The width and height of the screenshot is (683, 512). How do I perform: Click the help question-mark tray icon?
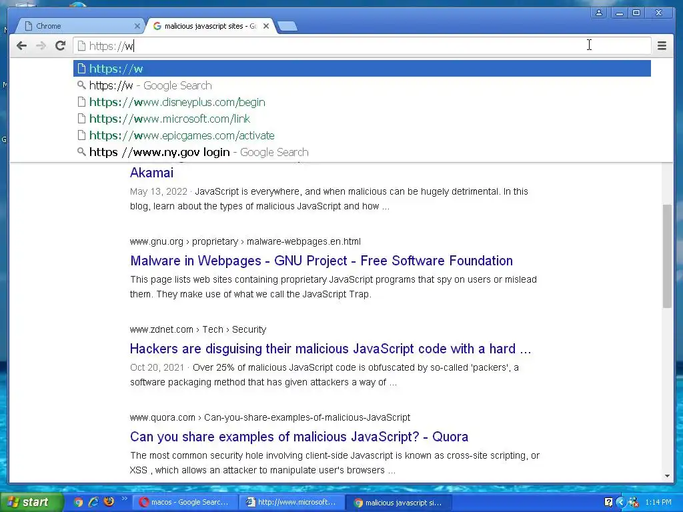tap(608, 503)
